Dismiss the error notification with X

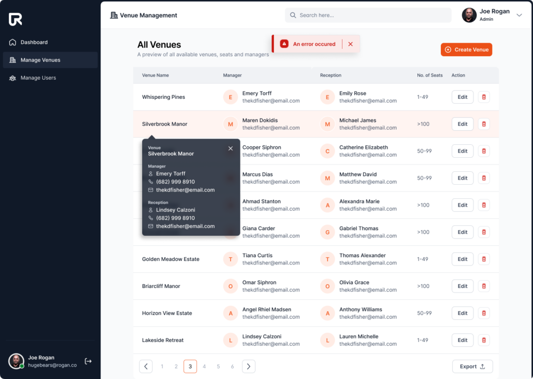(x=350, y=44)
